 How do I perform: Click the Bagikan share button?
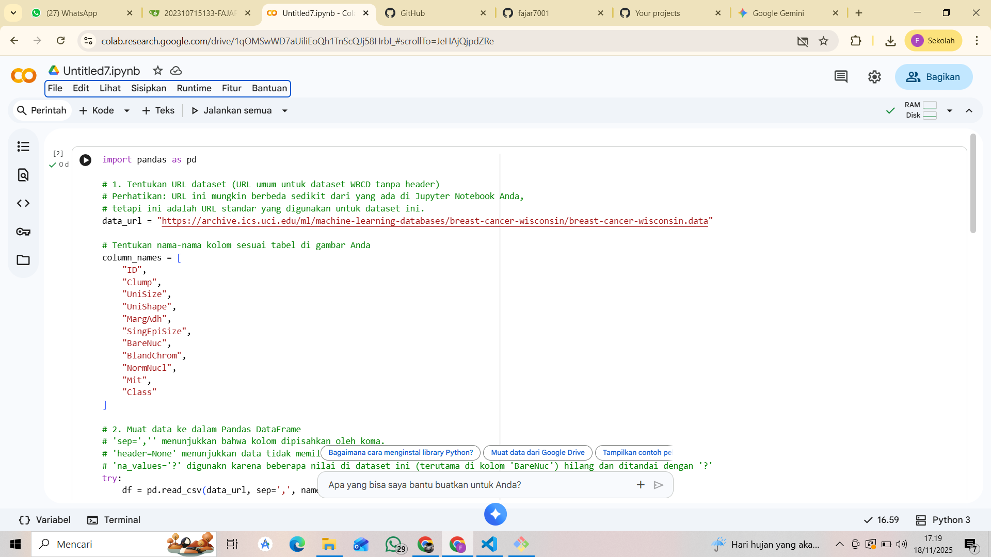[934, 77]
